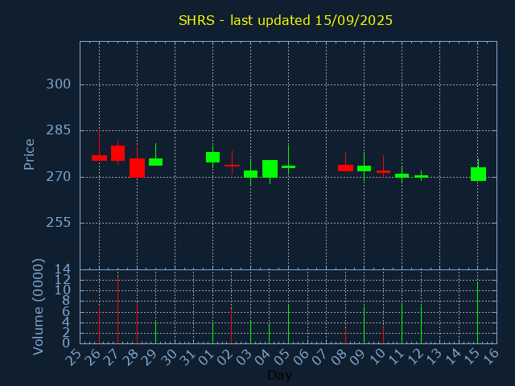Viewport: 515px width, 386px height.
Task: Click day label '29' on the x-axis
Action: 149,357
